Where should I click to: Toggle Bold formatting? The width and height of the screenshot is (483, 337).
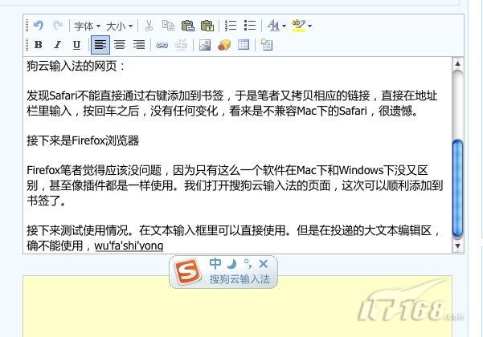[x=39, y=45]
